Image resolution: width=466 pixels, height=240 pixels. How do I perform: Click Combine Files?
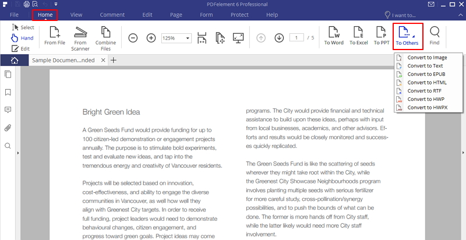tap(105, 38)
